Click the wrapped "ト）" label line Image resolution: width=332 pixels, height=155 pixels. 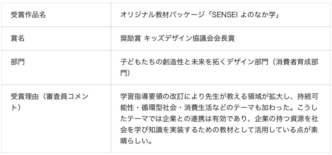pyautogui.click(x=16, y=107)
